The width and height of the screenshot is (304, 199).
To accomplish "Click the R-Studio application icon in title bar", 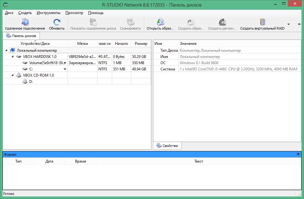I will tap(6, 4).
